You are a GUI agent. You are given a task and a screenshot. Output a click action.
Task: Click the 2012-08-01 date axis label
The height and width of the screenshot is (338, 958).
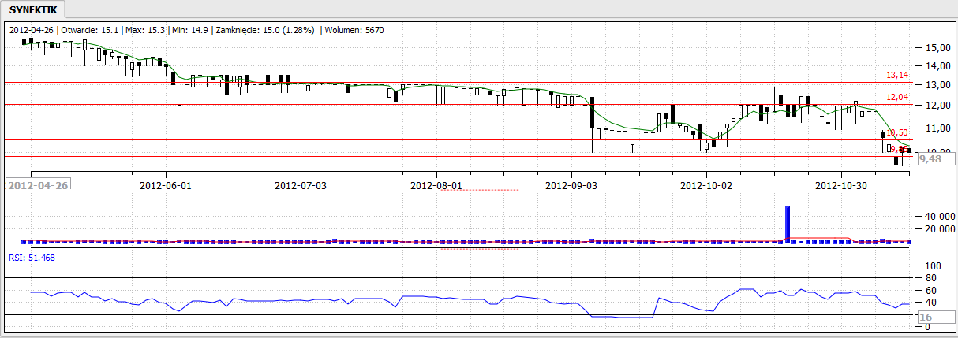coord(436,186)
